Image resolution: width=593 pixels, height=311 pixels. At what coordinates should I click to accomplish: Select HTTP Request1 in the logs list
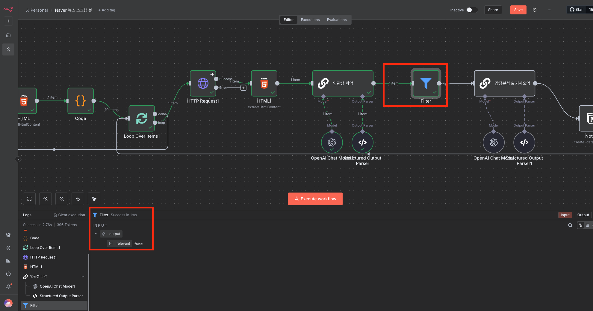54,257
